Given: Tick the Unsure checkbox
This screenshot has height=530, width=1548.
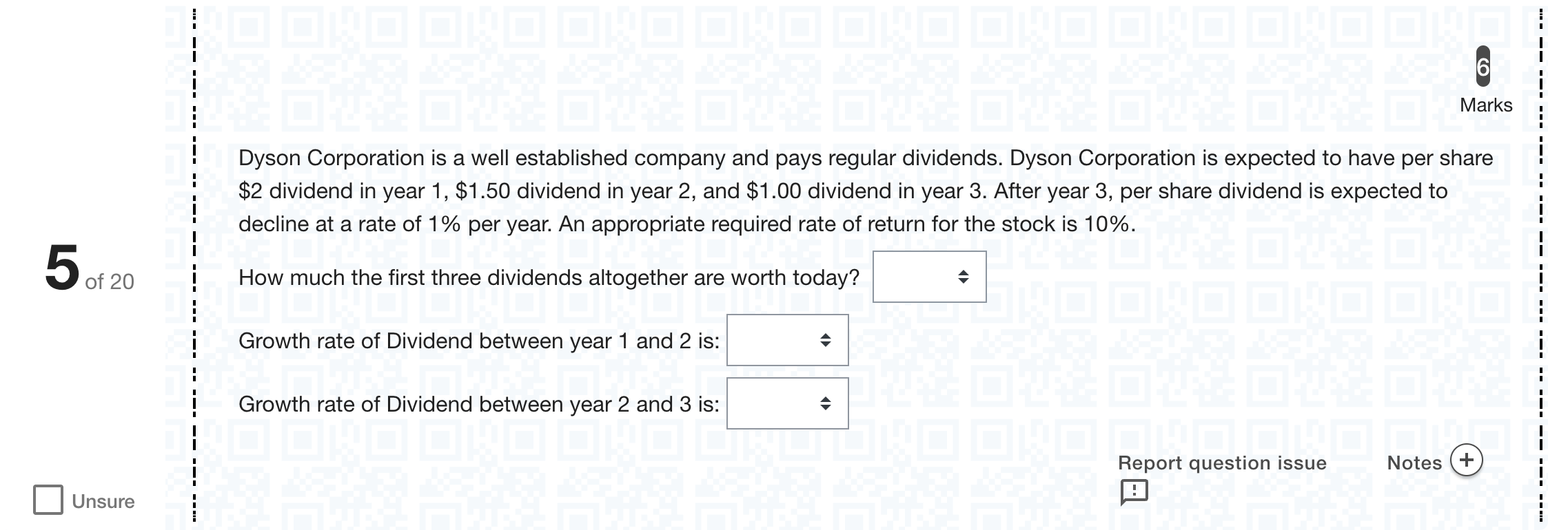Looking at the screenshot, I should [x=48, y=500].
